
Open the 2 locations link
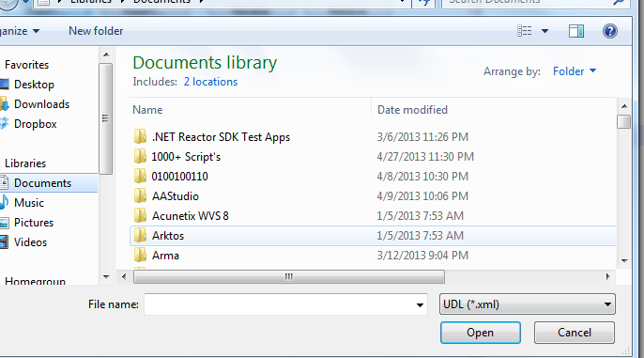pos(210,82)
